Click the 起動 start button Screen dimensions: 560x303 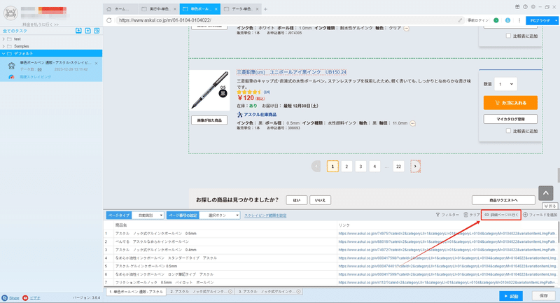point(511,296)
